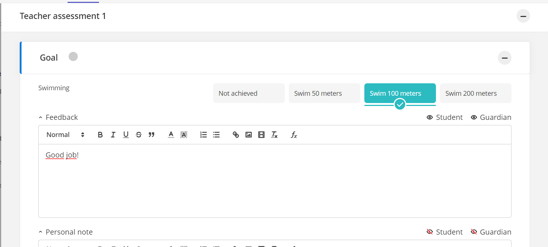The height and width of the screenshot is (247, 548).
Task: Select Swim 100 meters level
Action: point(400,93)
